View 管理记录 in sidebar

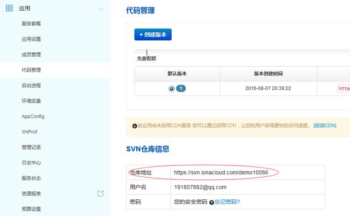tap(31, 147)
